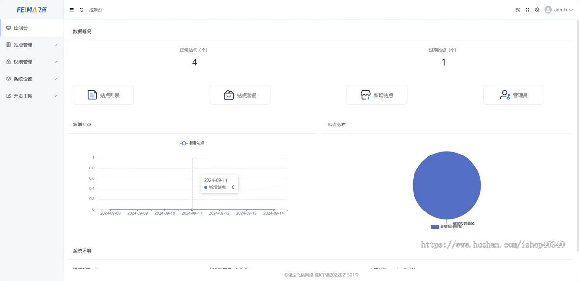Enter fullscreen via the fullscreen icon
The width and height of the screenshot is (579, 281).
[x=527, y=9]
